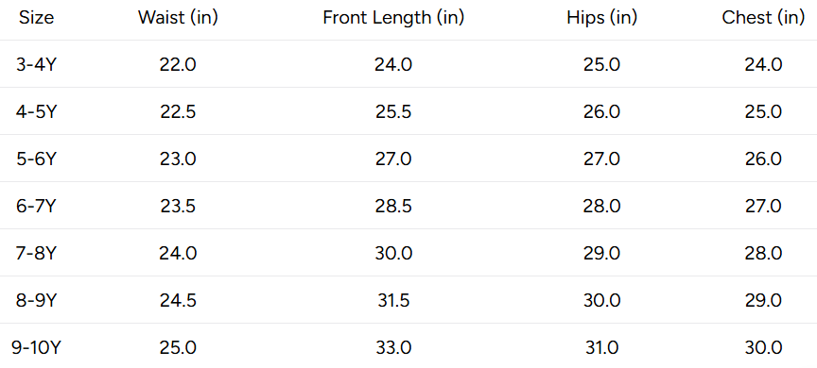Select the 6-7Y size row label
The width and height of the screenshot is (817, 368).
coord(37,207)
